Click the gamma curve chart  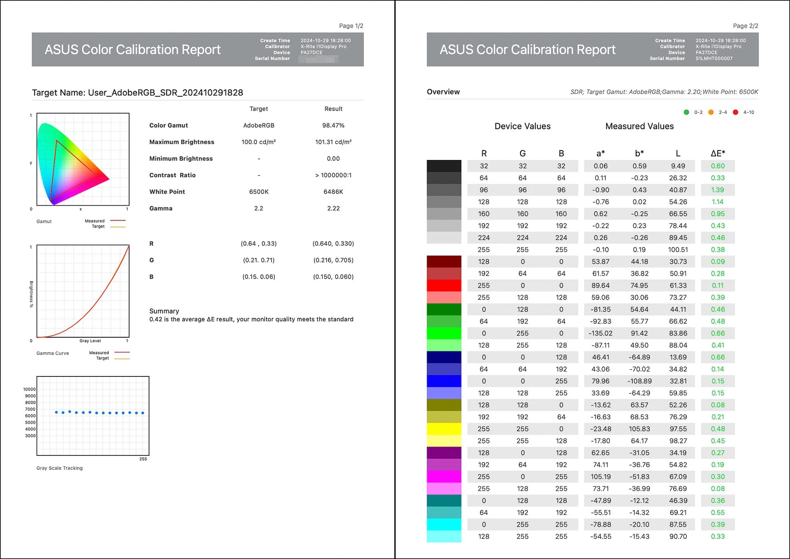click(83, 291)
